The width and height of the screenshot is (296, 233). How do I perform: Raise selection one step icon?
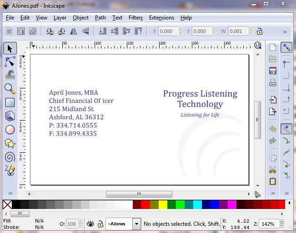point(126,31)
